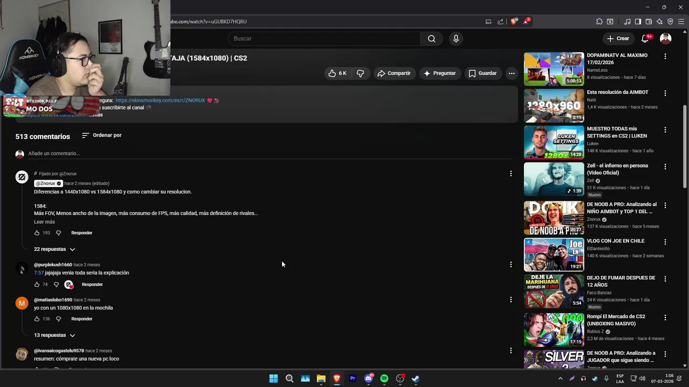Dislike the pinned Znorux comment
689x387 pixels.
[59, 233]
